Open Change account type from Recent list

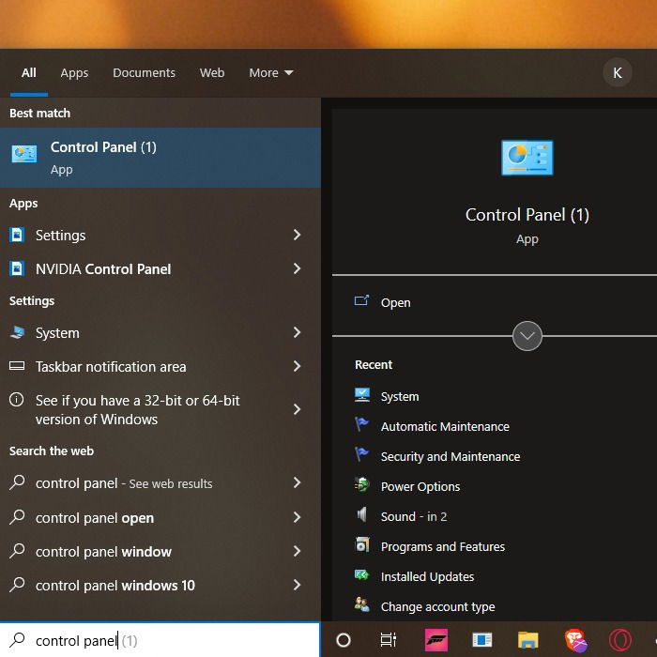coord(438,606)
